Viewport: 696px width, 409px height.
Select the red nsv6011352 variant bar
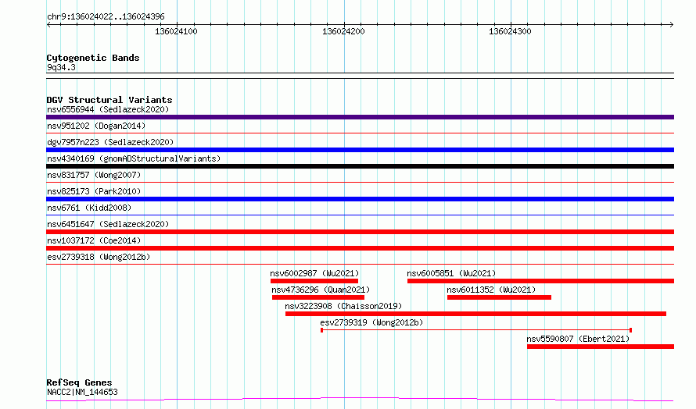(x=500, y=297)
